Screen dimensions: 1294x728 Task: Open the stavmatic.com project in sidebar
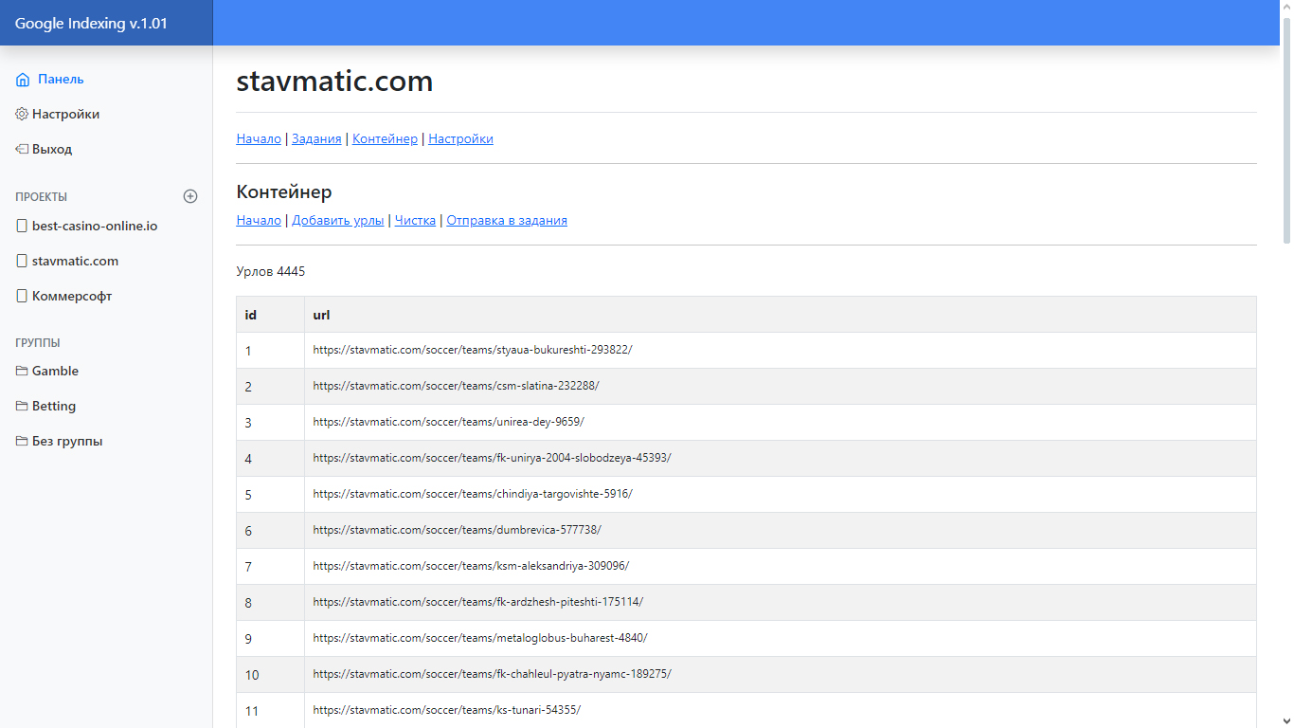(x=75, y=261)
